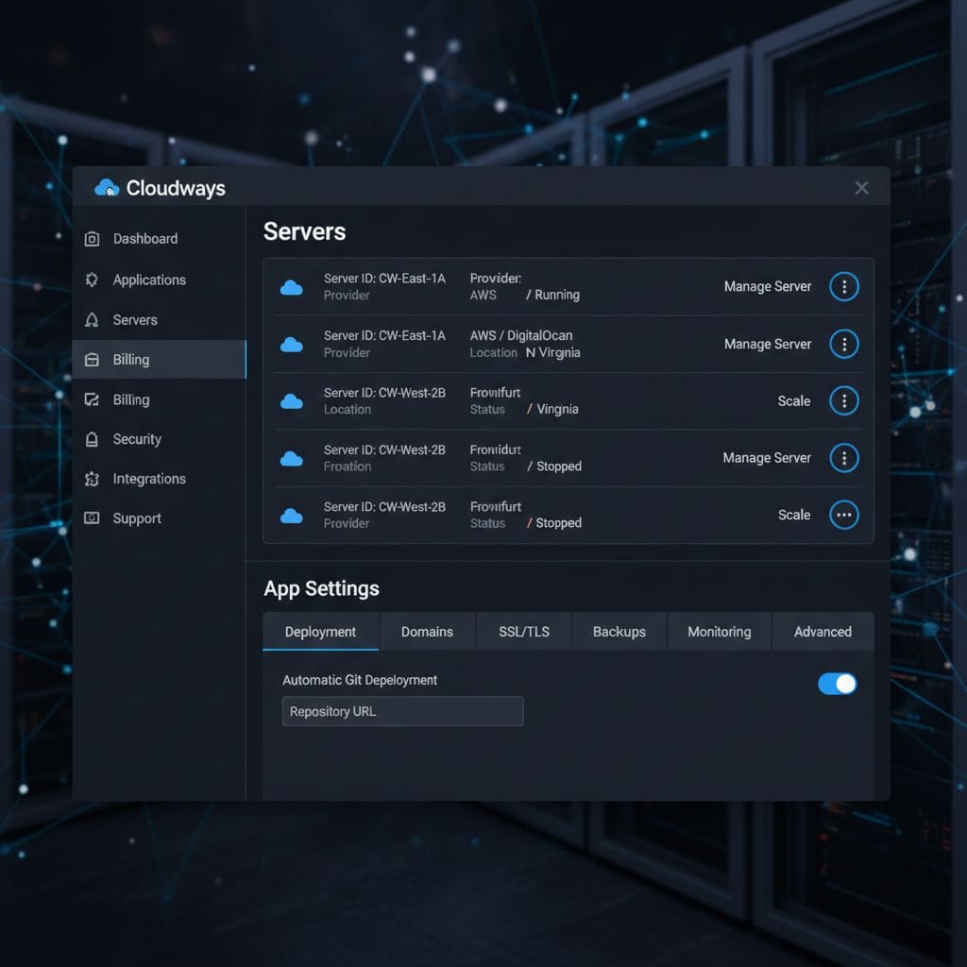Open the Monitoring tab

(719, 632)
